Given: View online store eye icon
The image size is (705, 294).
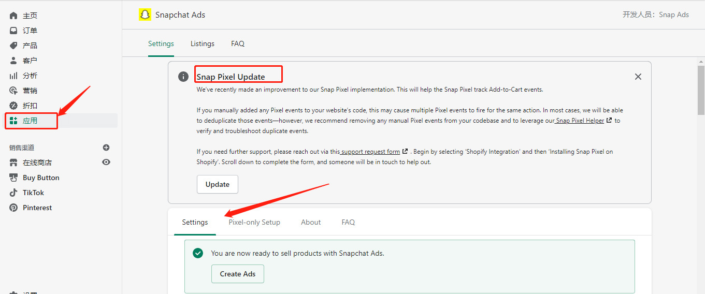Looking at the screenshot, I should click(106, 162).
